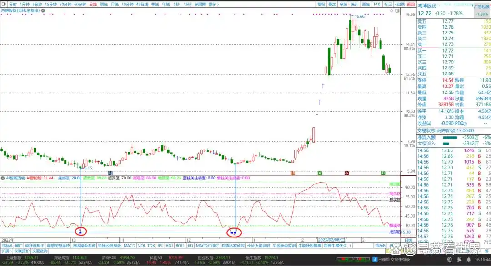
Task: Switch to 周线 weekly chart period
Action: tap(104, 4)
